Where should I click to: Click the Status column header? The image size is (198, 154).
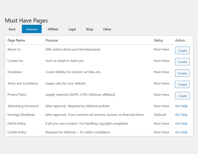tap(158, 40)
